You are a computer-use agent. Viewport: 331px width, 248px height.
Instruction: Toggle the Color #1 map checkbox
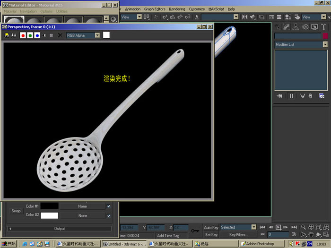(x=108, y=206)
